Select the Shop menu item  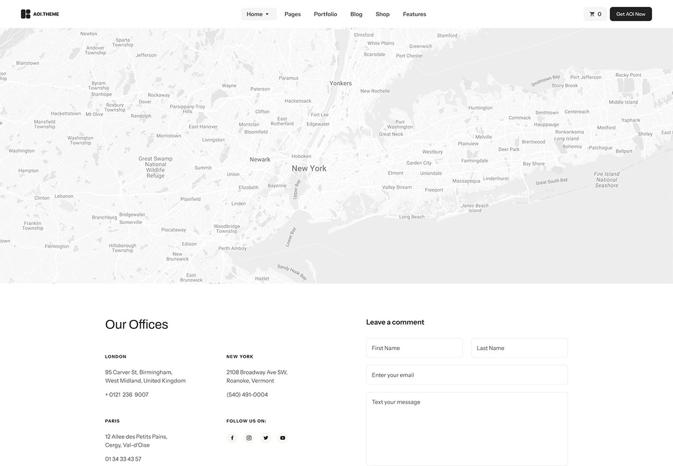tap(382, 14)
